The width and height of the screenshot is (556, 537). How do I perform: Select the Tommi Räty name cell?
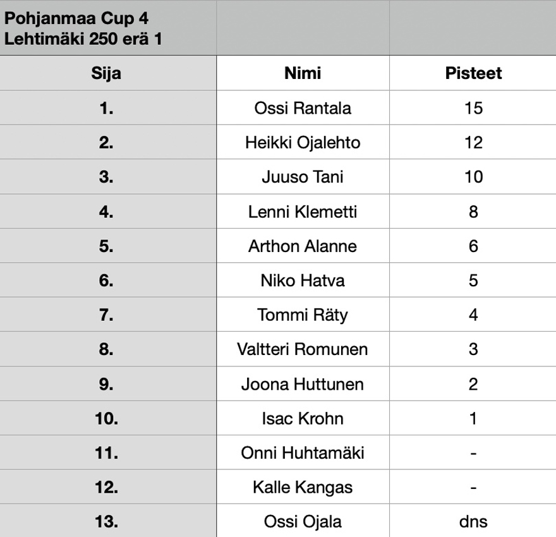point(303,315)
